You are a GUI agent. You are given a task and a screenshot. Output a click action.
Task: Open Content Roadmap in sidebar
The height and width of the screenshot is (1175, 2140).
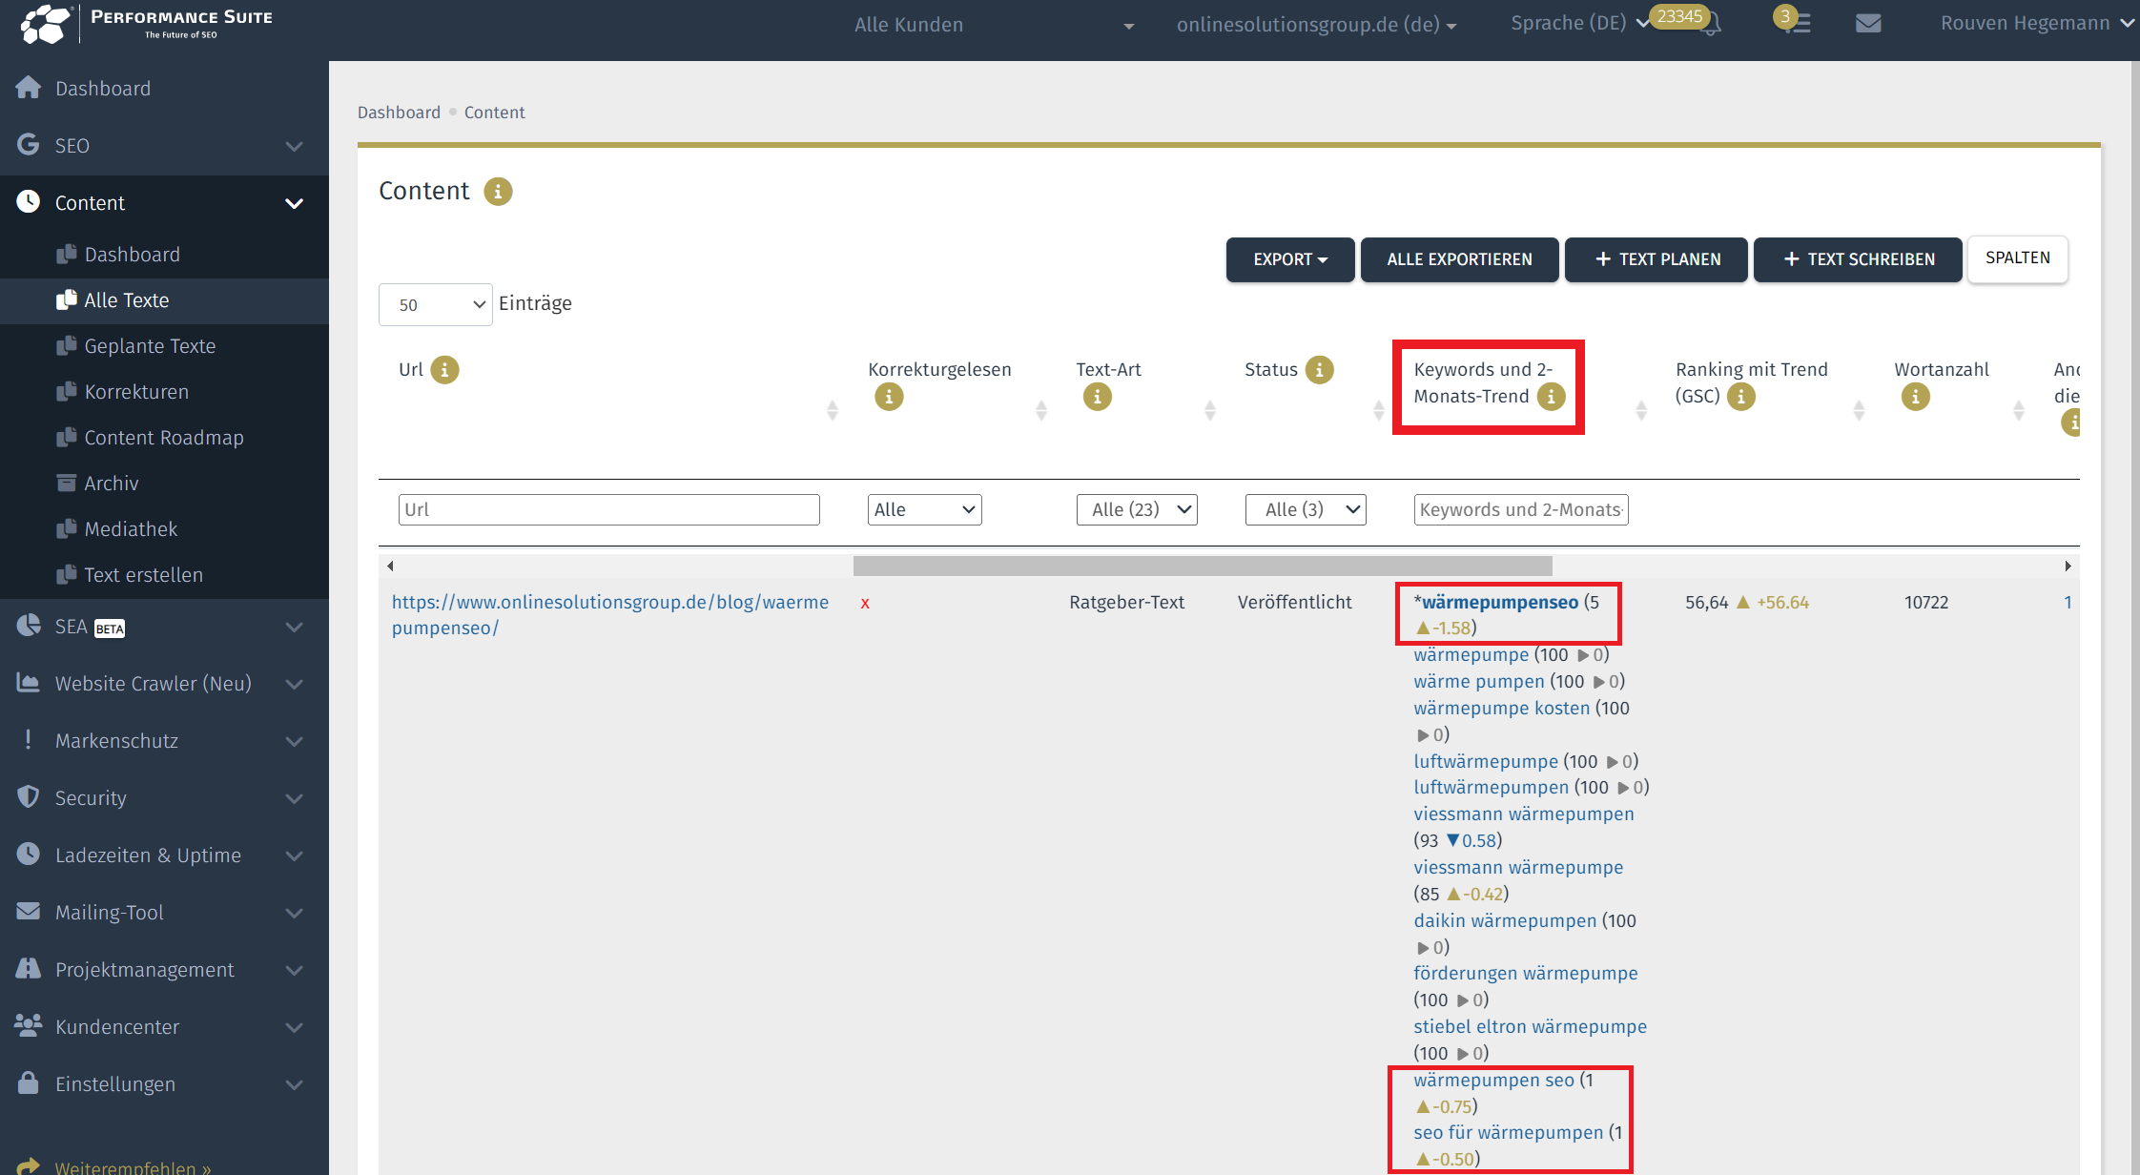pos(164,438)
